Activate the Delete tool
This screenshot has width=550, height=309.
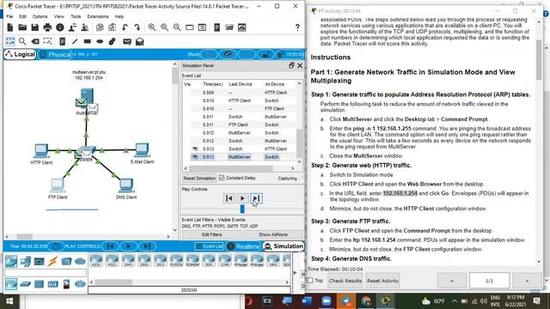pyautogui.click(x=35, y=41)
